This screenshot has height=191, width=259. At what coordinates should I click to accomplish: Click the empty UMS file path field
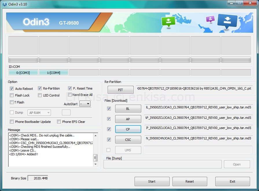click(198, 150)
